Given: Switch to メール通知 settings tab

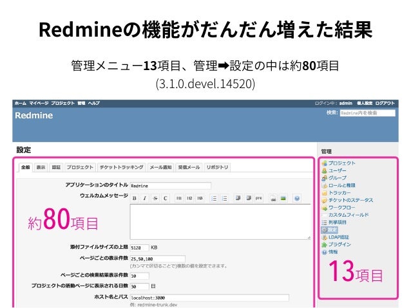Looking at the screenshot, I should (160, 167).
